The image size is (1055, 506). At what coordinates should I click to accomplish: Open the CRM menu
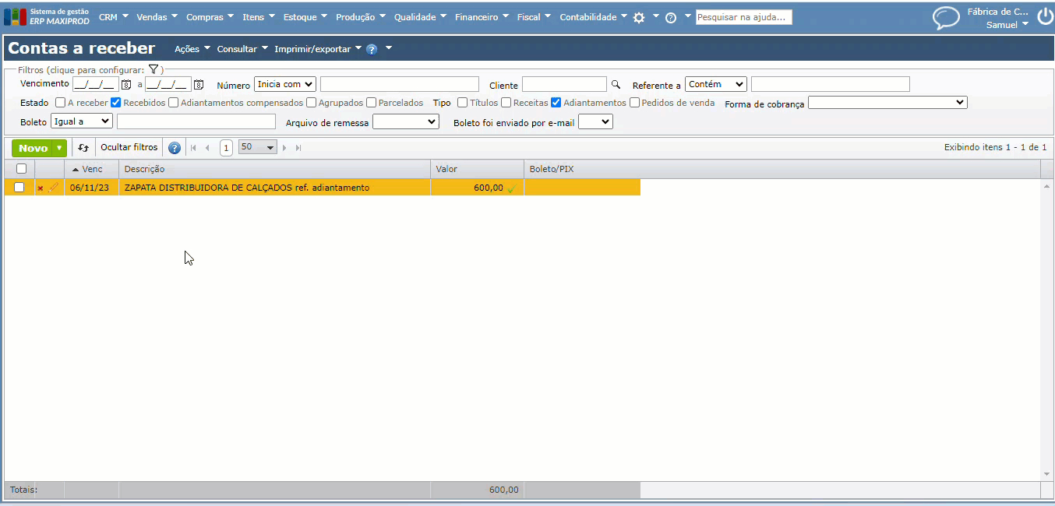(x=114, y=17)
